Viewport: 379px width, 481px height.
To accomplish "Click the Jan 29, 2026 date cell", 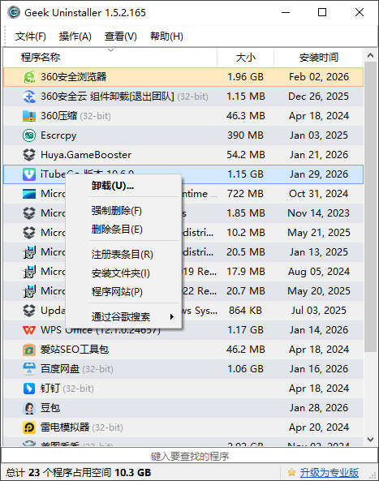I will (x=319, y=174).
